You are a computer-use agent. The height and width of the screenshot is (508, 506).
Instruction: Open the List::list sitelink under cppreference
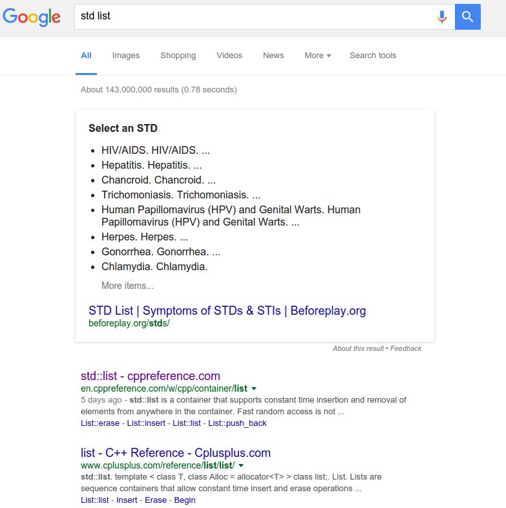coord(187,423)
